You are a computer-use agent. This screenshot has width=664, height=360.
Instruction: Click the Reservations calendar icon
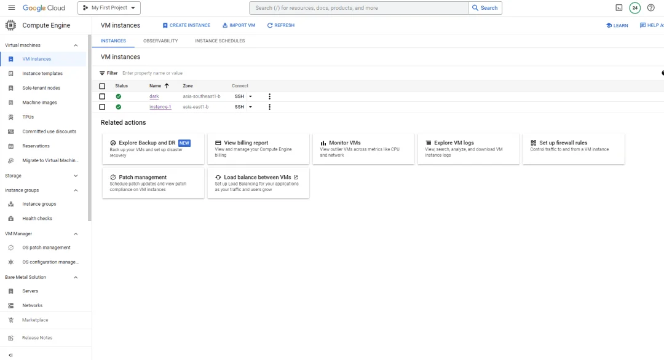[11, 146]
